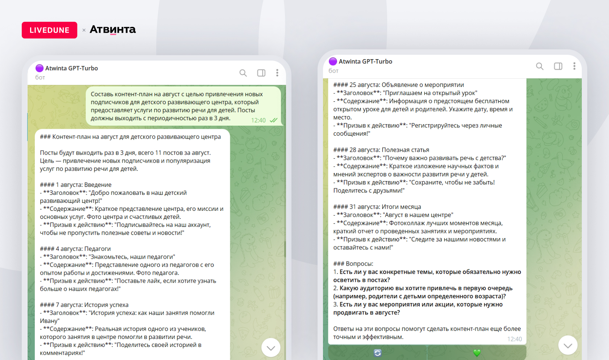The width and height of the screenshot is (609, 360).
Task: Click the Атвинта logo
Action: coord(113,29)
